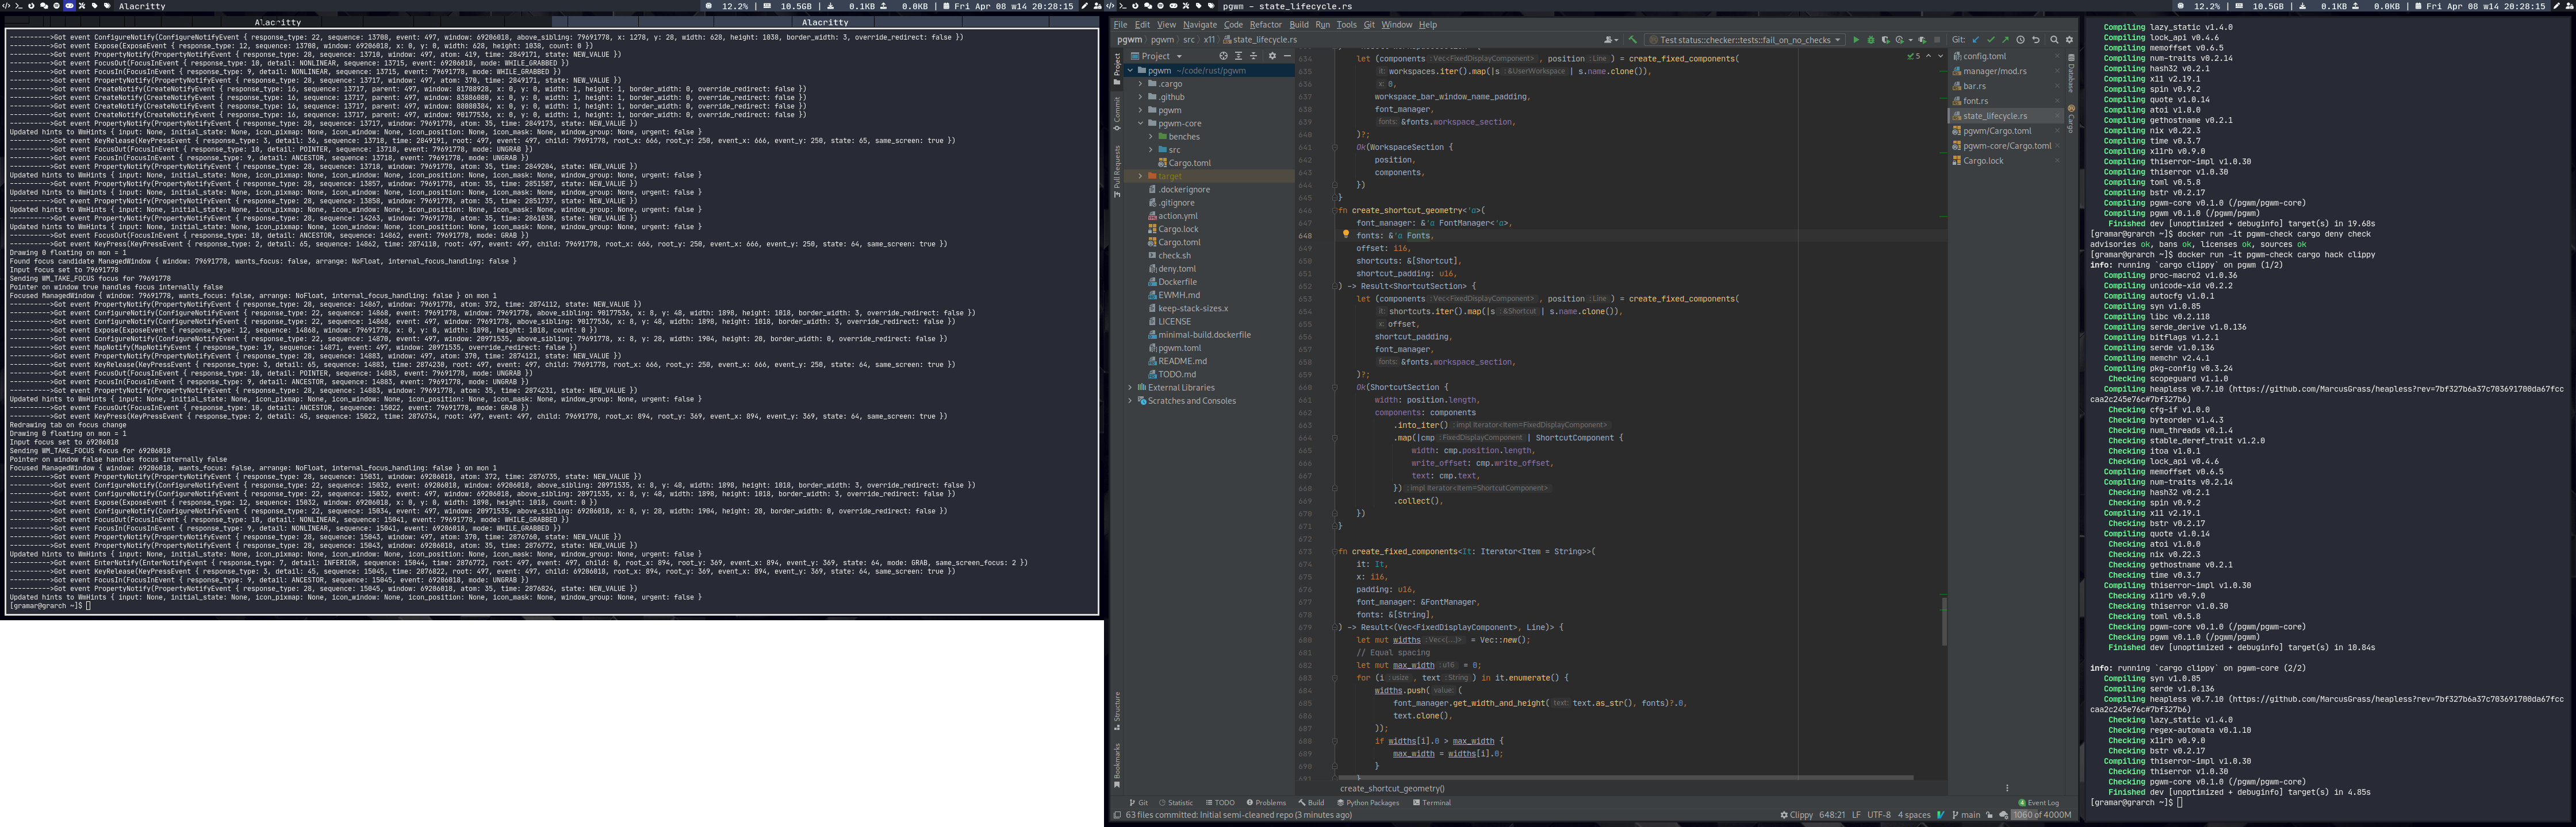Toggle read-only lock icon in status bar
2576x827 pixels.
(x=1989, y=815)
